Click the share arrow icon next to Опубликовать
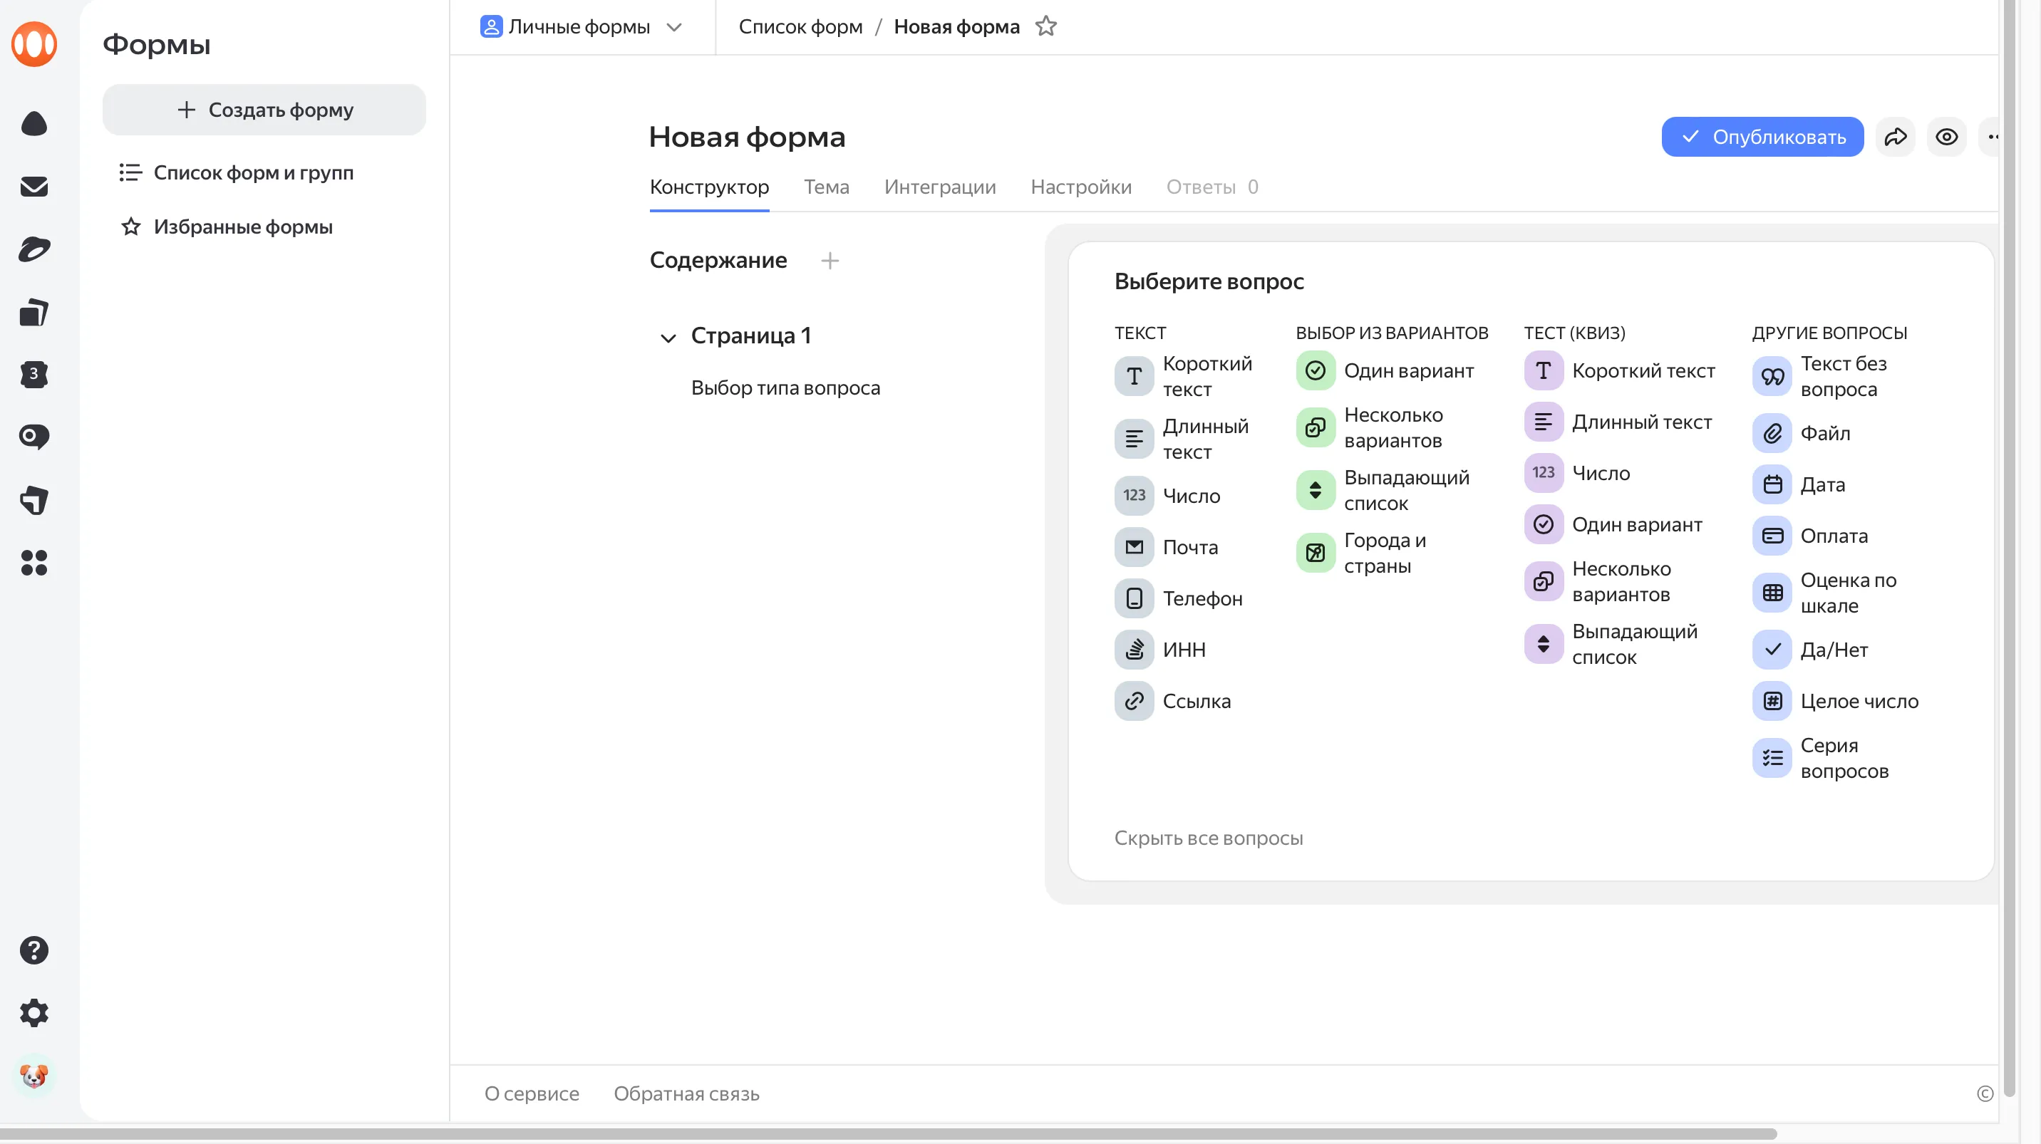Image resolution: width=2041 pixels, height=1144 pixels. point(1895,137)
